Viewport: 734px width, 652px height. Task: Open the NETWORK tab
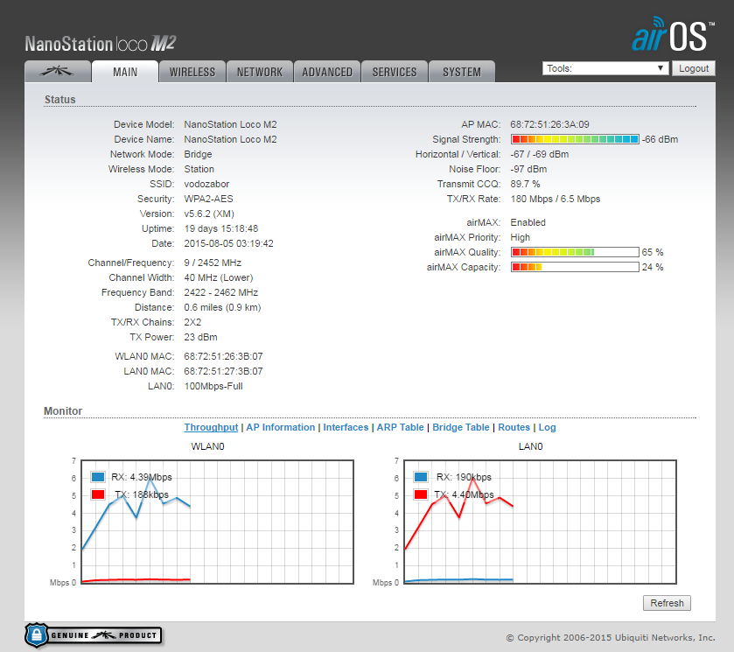tap(260, 72)
